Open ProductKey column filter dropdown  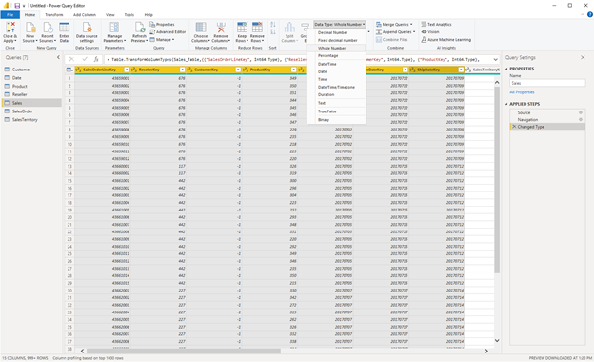[x=293, y=70]
